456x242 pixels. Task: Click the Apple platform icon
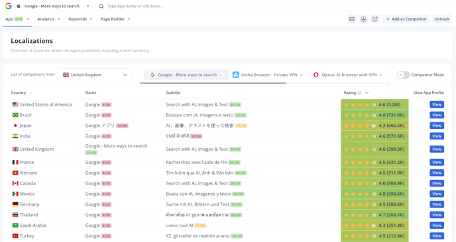click(19, 6)
